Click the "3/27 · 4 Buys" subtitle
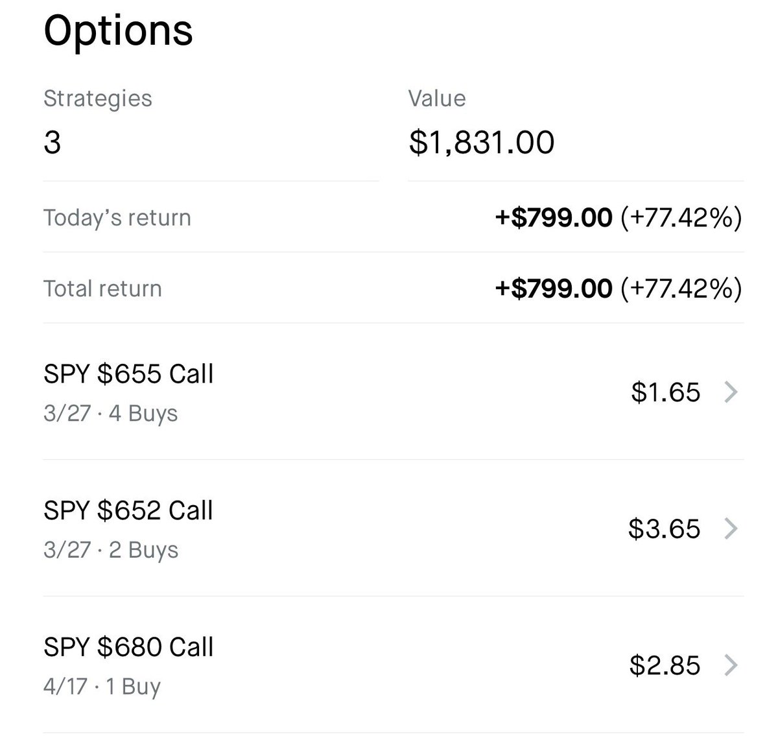 click(x=110, y=413)
